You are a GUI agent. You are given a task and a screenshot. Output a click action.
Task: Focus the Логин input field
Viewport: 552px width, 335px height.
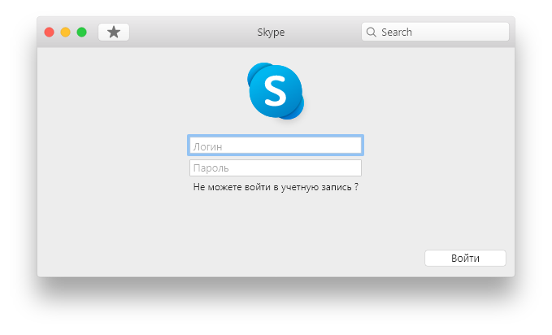276,146
